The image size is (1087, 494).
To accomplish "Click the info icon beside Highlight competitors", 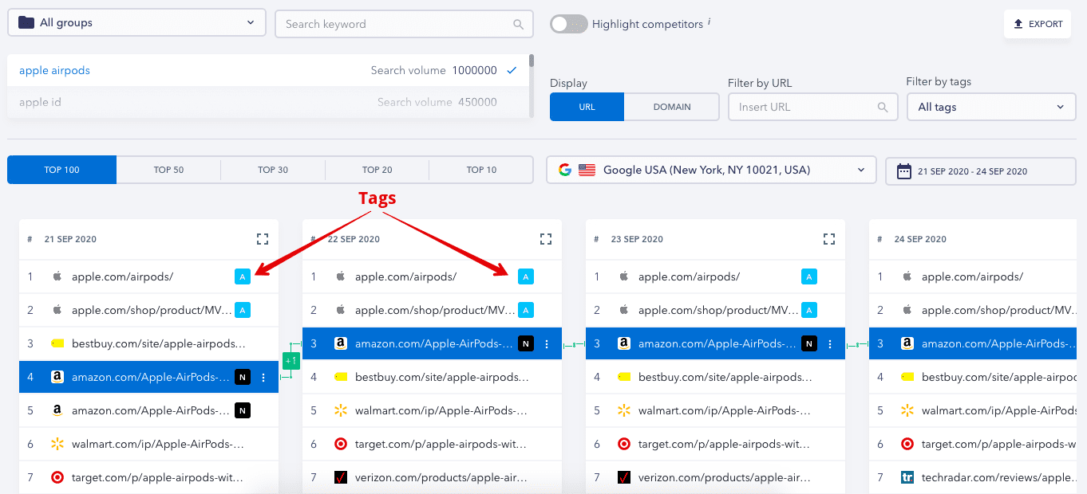I will [x=709, y=22].
